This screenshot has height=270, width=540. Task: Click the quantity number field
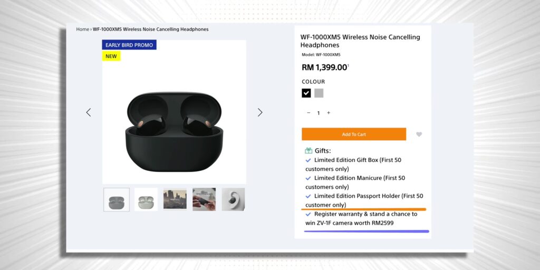click(319, 113)
